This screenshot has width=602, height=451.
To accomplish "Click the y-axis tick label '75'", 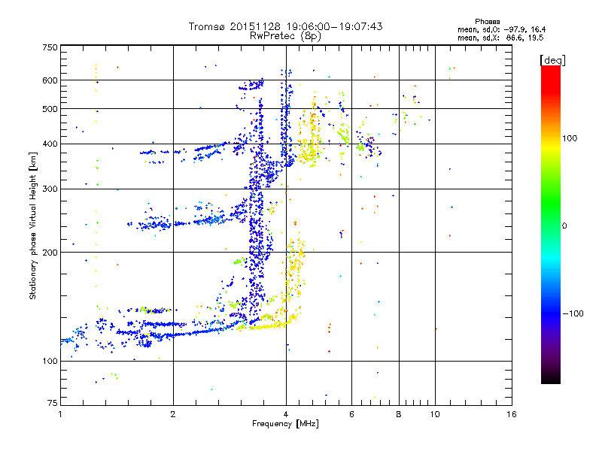I will pyautogui.click(x=53, y=403).
